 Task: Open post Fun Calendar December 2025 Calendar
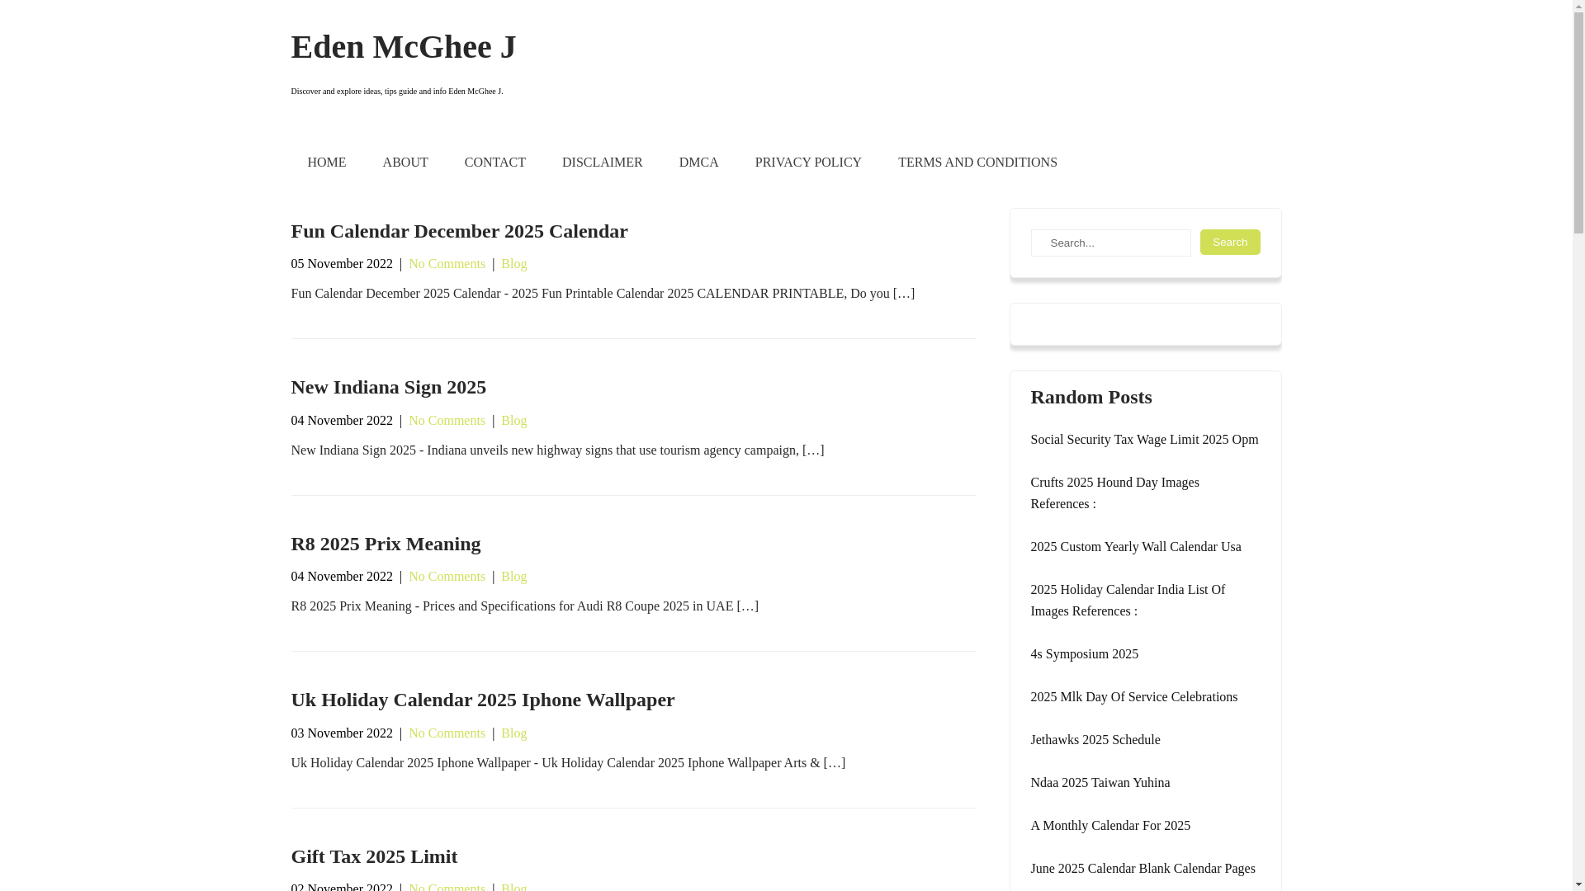click(x=459, y=231)
